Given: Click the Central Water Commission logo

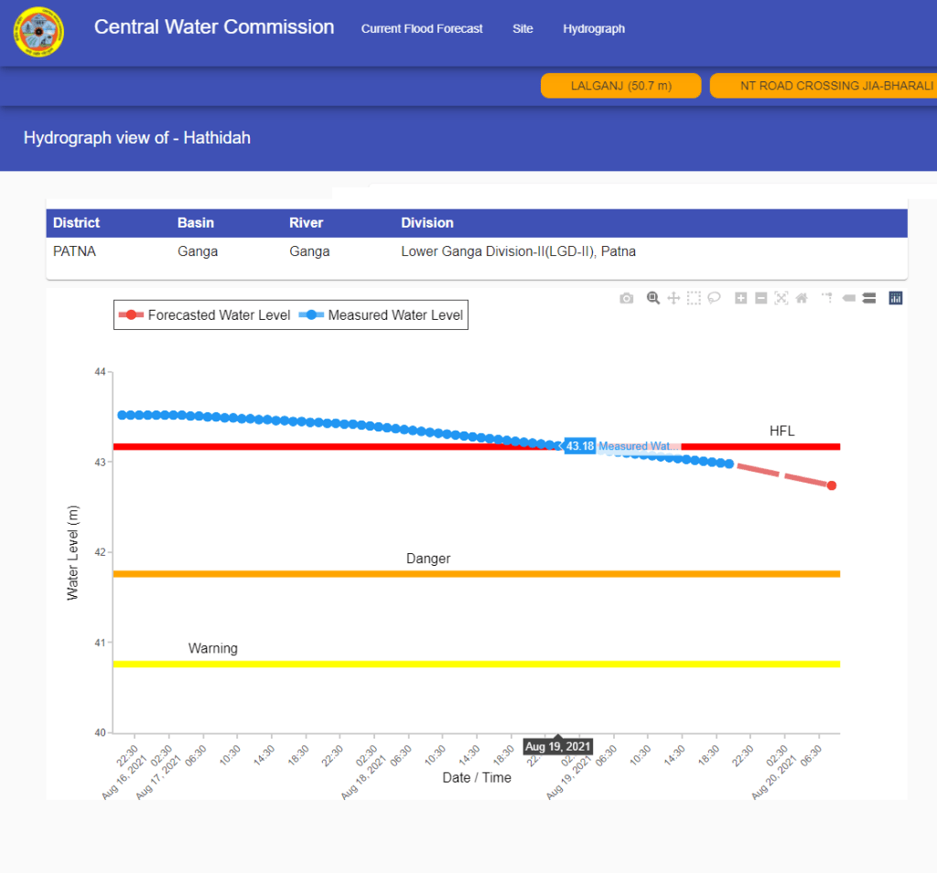Looking at the screenshot, I should [x=38, y=32].
